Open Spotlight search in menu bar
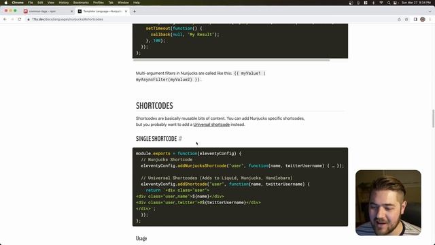Screen dimensions: 435x245 389,3
